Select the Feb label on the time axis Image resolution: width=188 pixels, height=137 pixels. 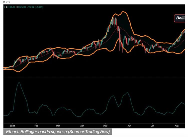(36, 126)
